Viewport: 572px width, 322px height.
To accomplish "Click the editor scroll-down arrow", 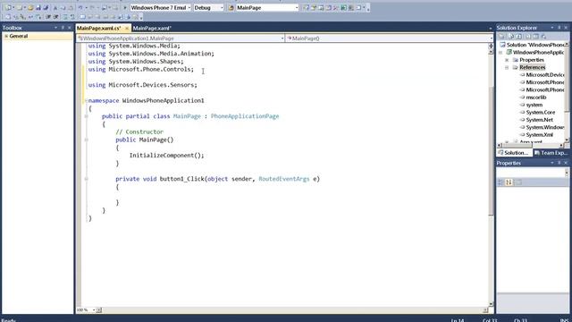I will (x=491, y=304).
